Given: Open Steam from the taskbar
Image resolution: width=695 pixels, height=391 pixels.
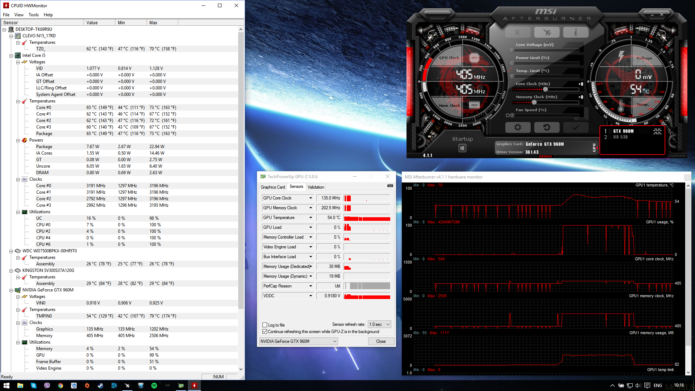Looking at the screenshot, I should click(100, 386).
